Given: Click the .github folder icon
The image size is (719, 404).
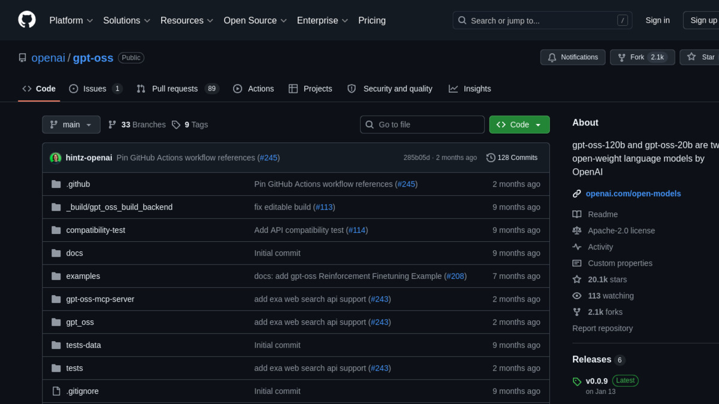Looking at the screenshot, I should [x=56, y=184].
